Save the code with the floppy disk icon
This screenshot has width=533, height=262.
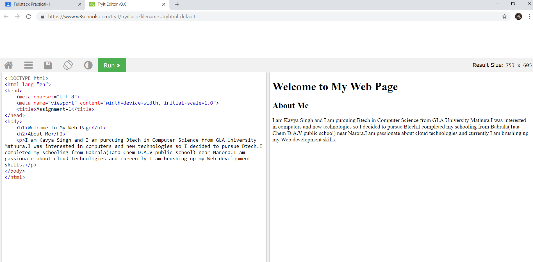coord(48,65)
